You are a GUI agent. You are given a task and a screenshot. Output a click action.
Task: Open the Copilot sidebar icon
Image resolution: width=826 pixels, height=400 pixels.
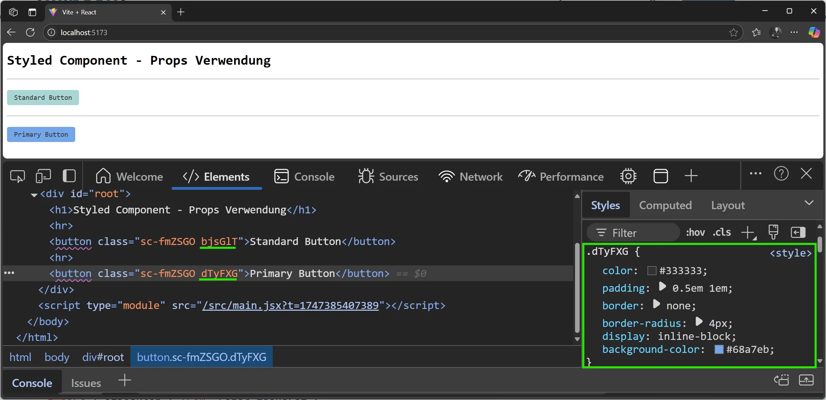pos(814,32)
